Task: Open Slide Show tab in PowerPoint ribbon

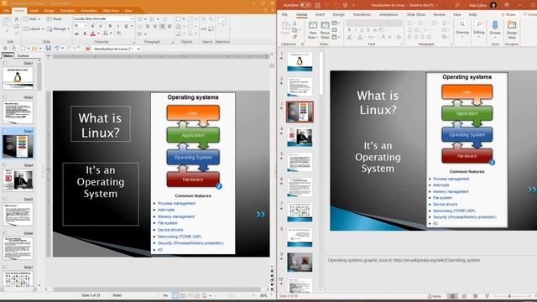Action: click(x=416, y=15)
